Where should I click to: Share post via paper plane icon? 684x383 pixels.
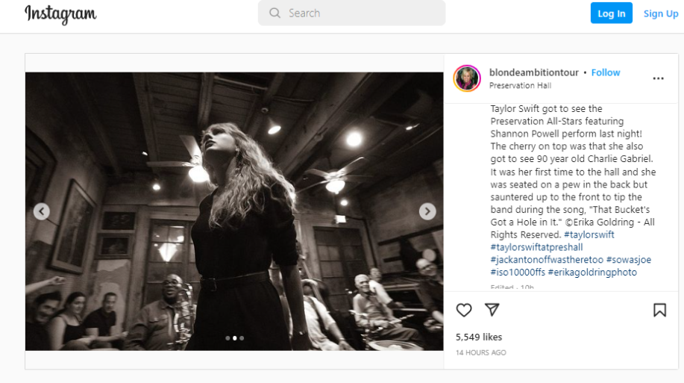click(x=492, y=310)
